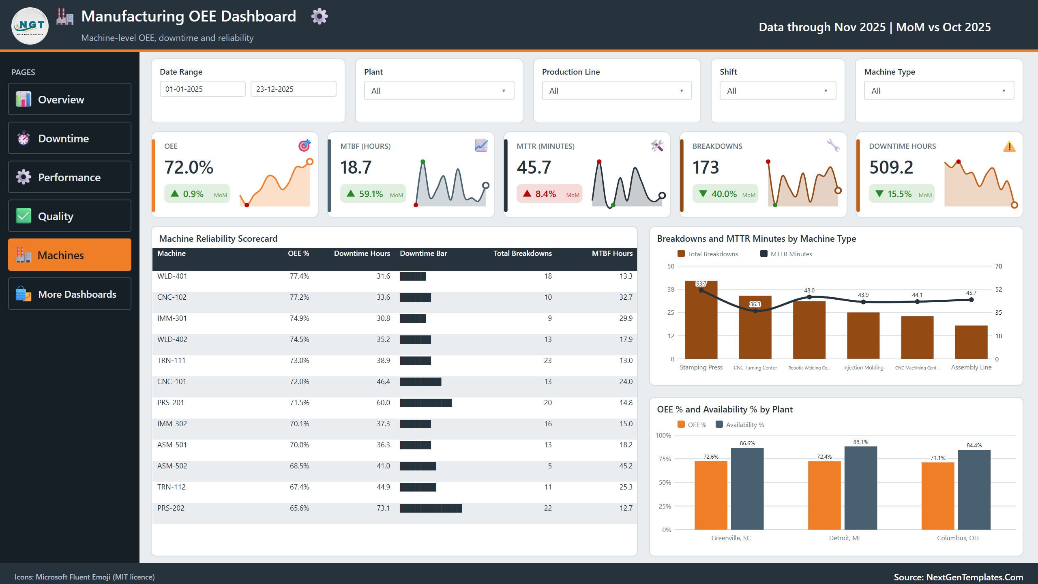Image resolution: width=1038 pixels, height=584 pixels.
Task: Click the start date field 01-01-2025
Action: coord(203,89)
